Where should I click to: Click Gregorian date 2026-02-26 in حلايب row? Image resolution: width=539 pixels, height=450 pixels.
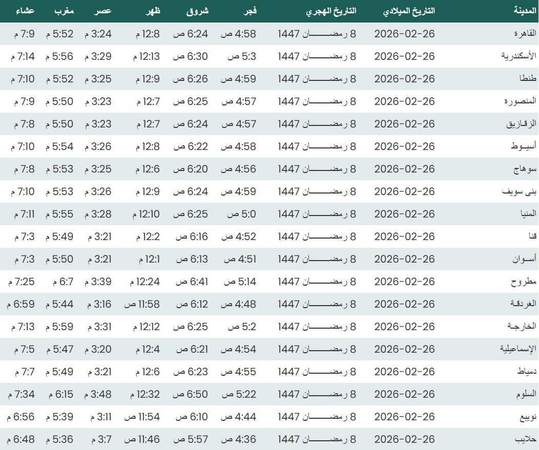pos(405,439)
